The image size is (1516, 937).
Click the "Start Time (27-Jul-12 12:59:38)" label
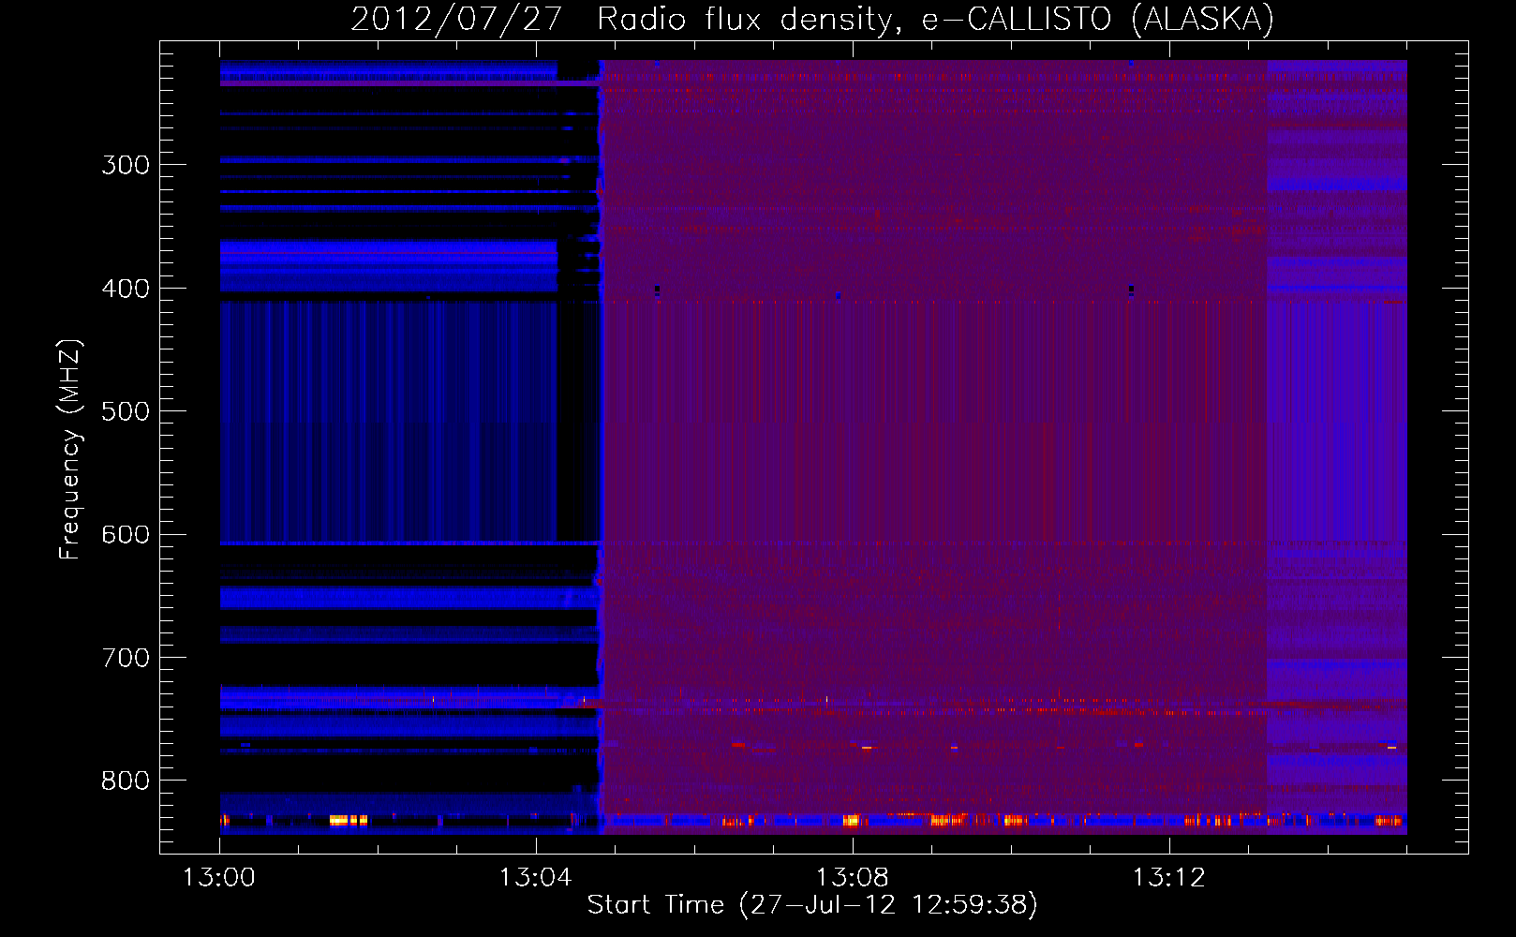click(x=812, y=905)
